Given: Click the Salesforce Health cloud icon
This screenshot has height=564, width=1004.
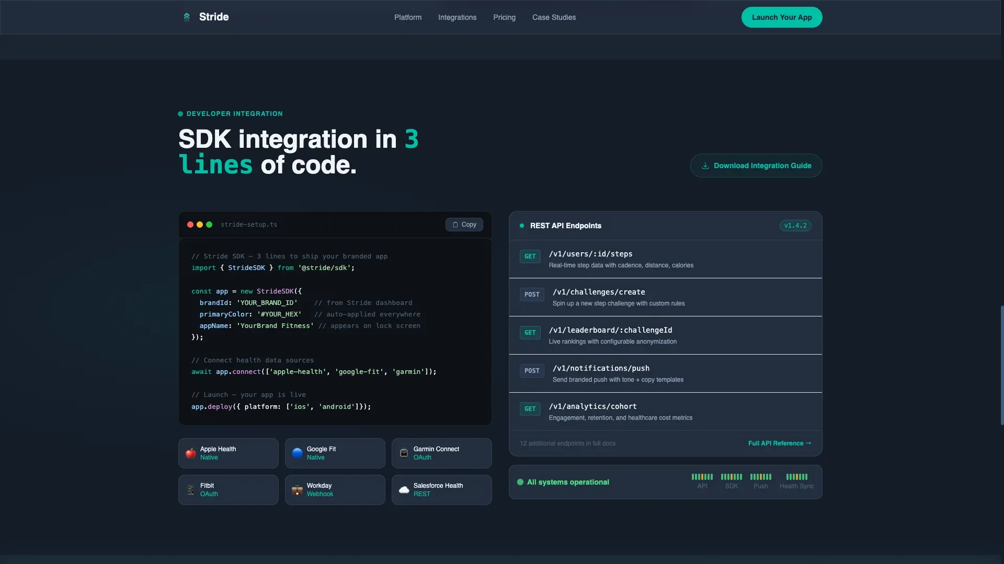Looking at the screenshot, I should (x=404, y=490).
